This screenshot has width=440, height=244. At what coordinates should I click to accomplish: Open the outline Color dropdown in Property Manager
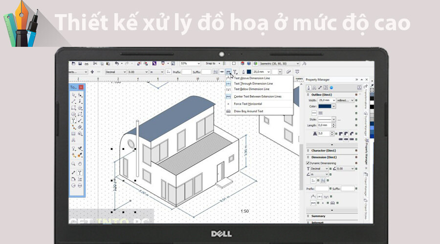tap(334, 106)
